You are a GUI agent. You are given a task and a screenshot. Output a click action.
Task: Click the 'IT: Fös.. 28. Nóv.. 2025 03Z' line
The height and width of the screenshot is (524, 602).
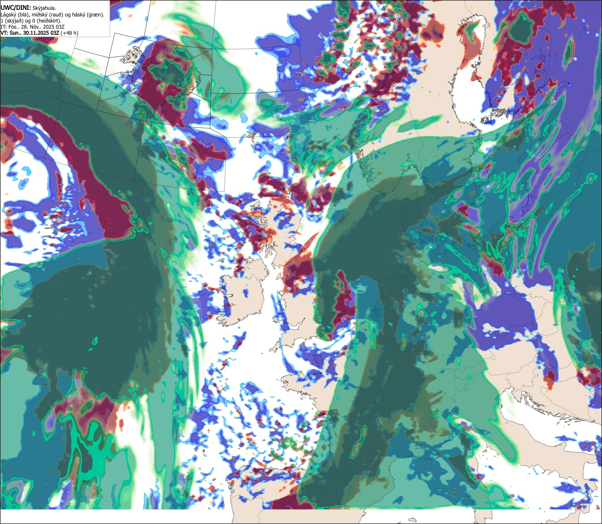(33, 27)
